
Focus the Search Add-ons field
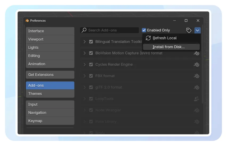(112, 30)
